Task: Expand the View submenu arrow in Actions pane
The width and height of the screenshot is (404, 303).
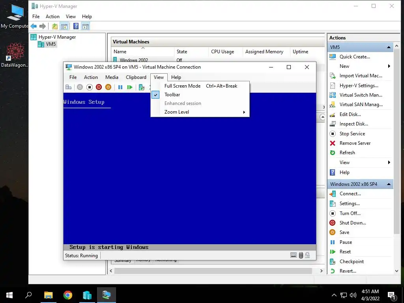Action: [389, 162]
